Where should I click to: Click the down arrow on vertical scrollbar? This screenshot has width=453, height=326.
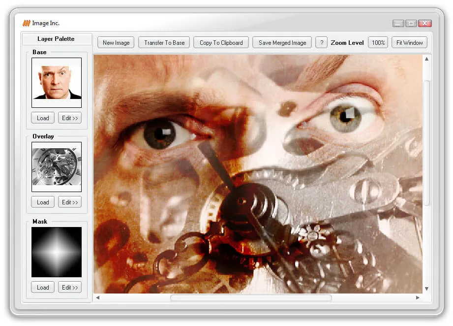tap(426, 289)
